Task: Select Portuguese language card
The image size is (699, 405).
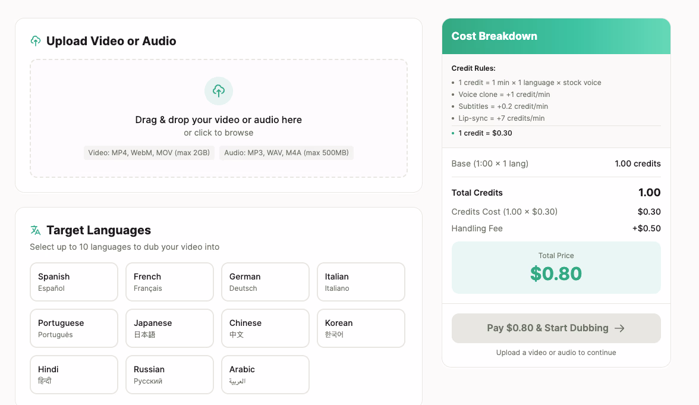Action: [74, 328]
